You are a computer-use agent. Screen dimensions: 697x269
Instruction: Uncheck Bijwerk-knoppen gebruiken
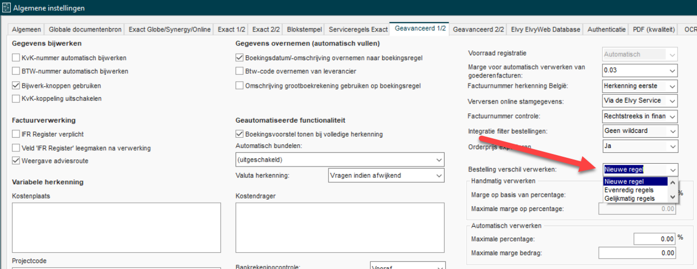click(15, 86)
